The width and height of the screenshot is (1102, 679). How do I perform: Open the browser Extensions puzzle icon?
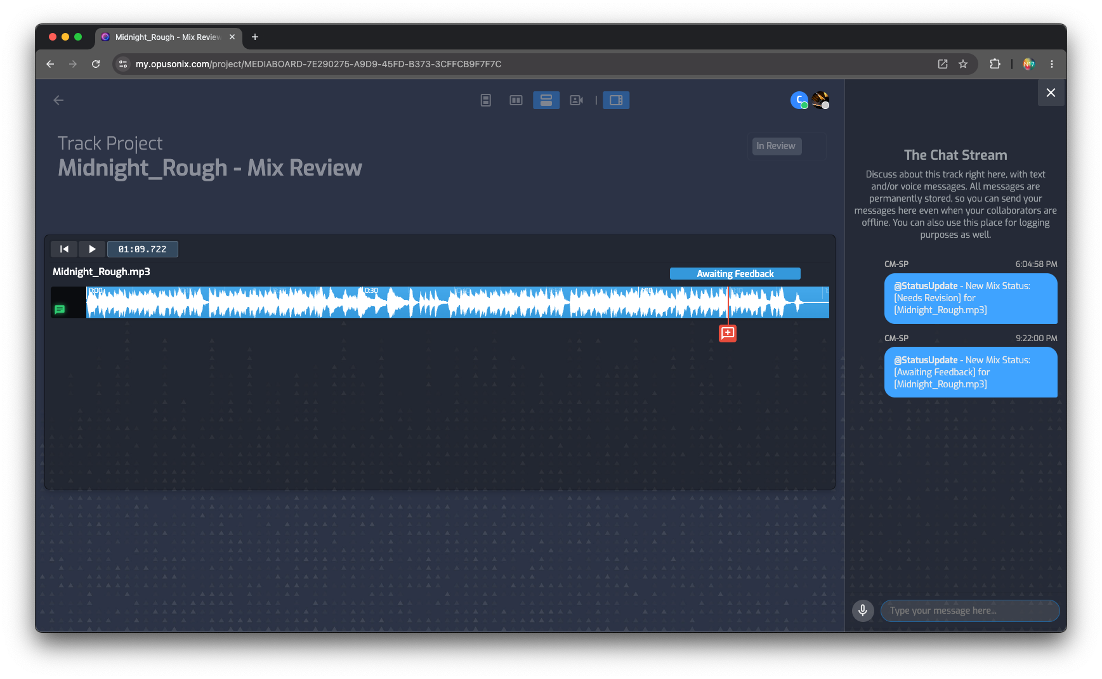[995, 64]
